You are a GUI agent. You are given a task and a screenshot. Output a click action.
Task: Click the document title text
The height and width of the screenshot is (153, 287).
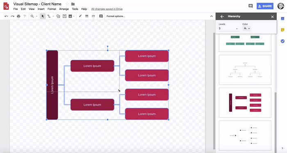coord(37,4)
